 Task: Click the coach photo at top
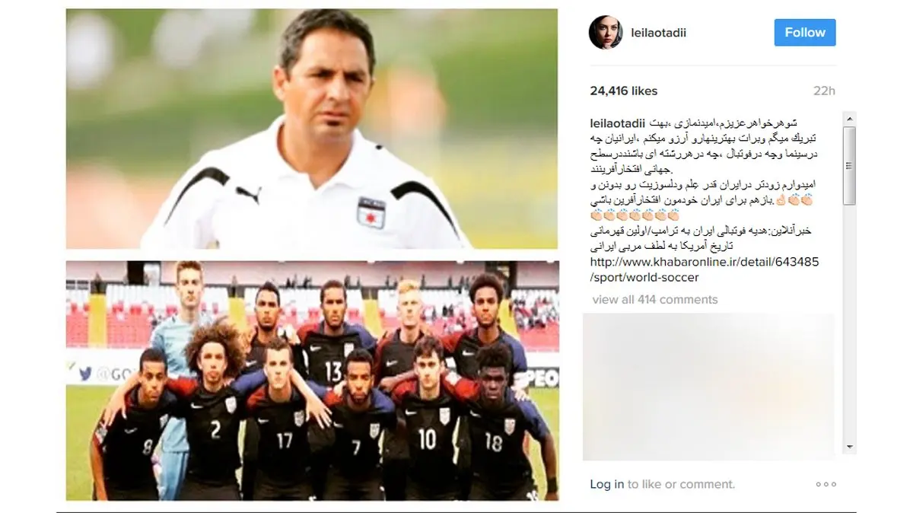312,129
